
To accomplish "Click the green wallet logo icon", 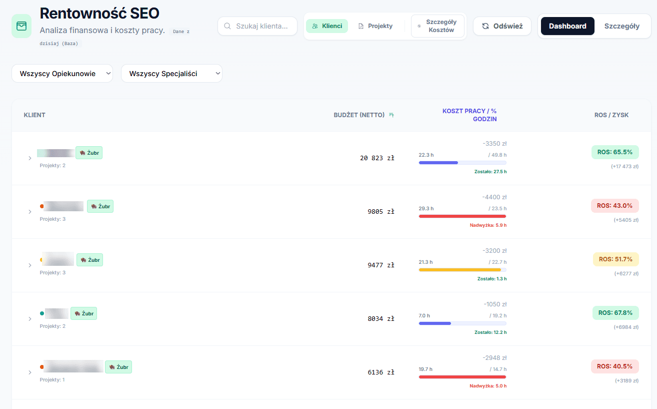I will pos(21,26).
